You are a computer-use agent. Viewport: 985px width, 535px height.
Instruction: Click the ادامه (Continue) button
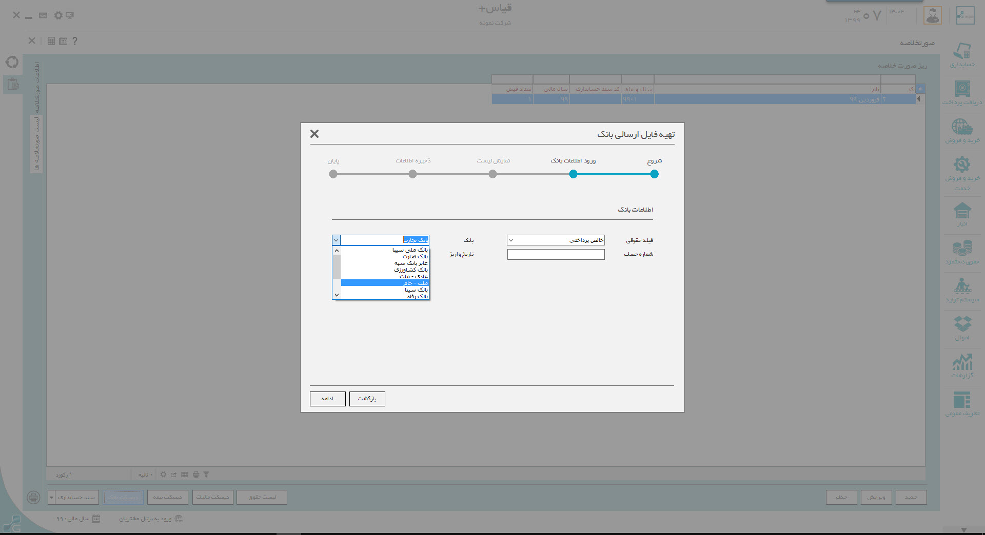[x=327, y=399]
